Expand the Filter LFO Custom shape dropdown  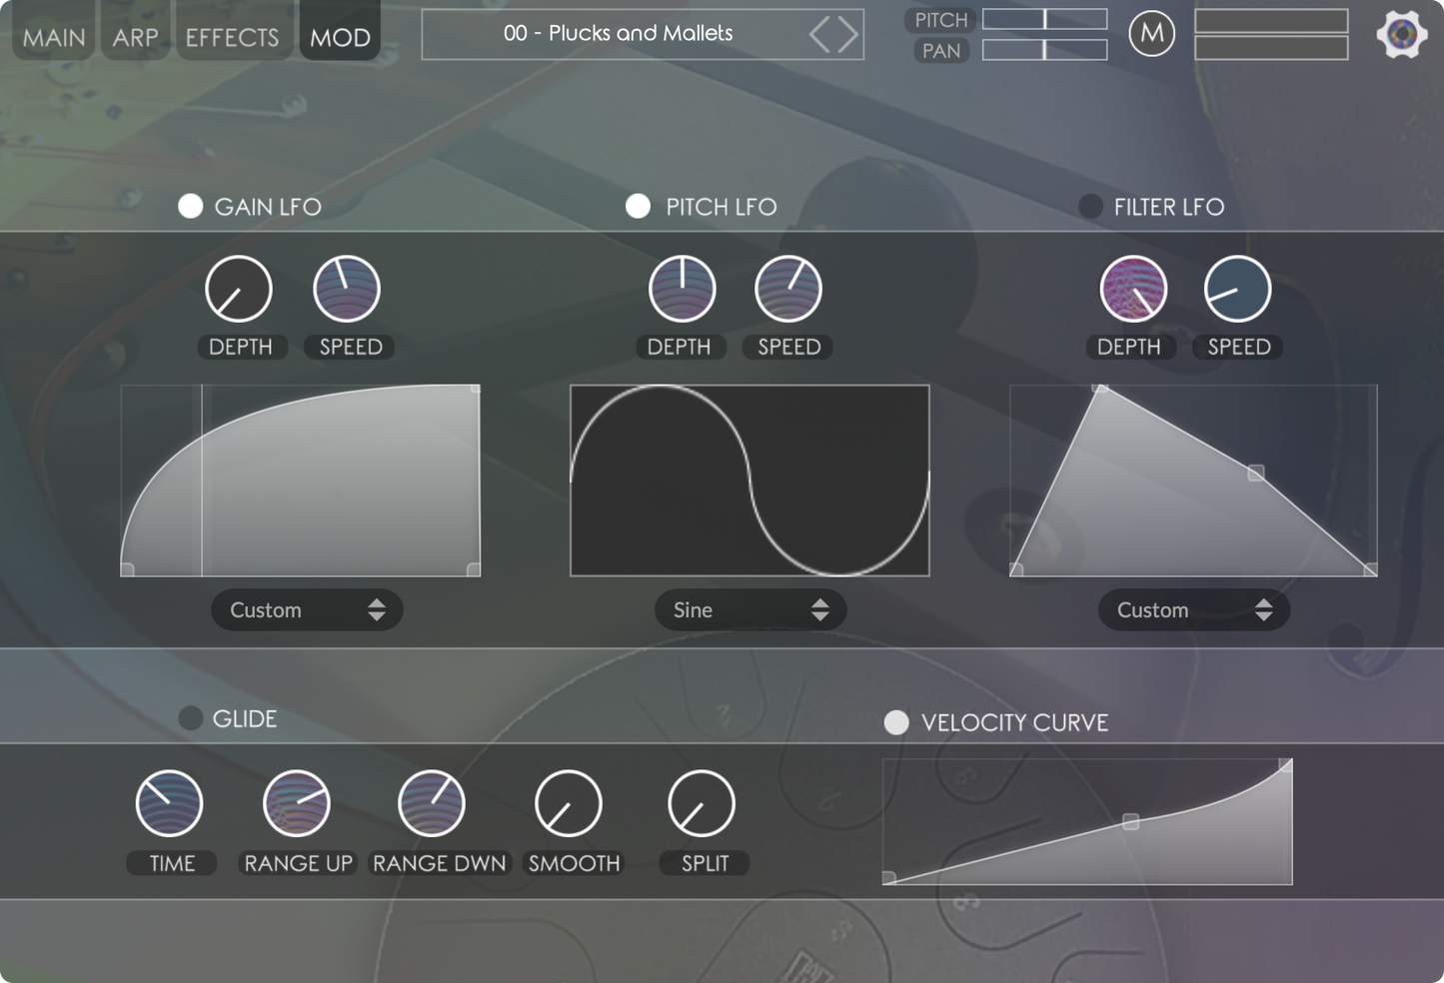coord(1194,610)
